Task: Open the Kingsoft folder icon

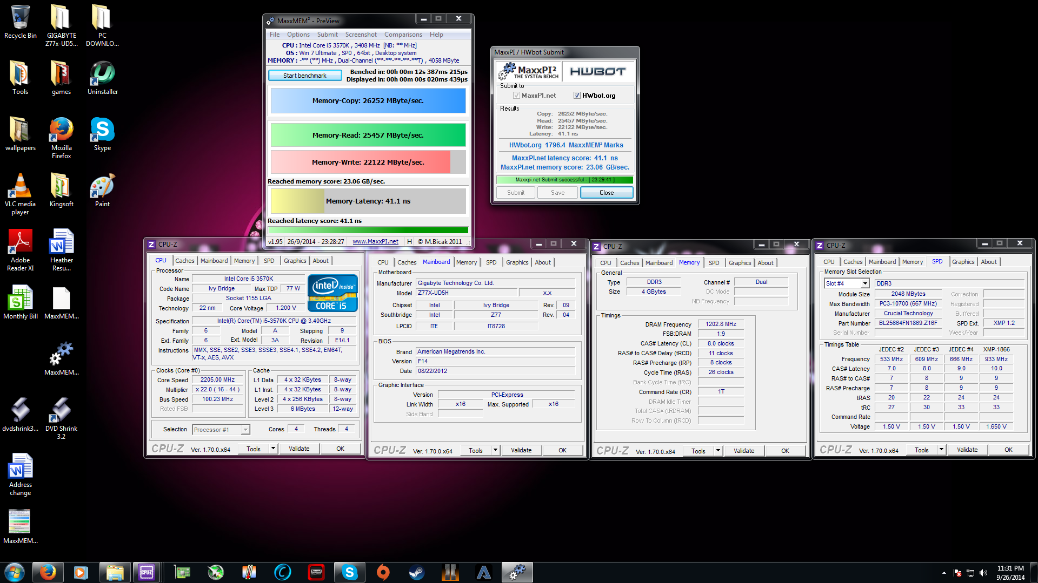Action: pyautogui.click(x=61, y=190)
